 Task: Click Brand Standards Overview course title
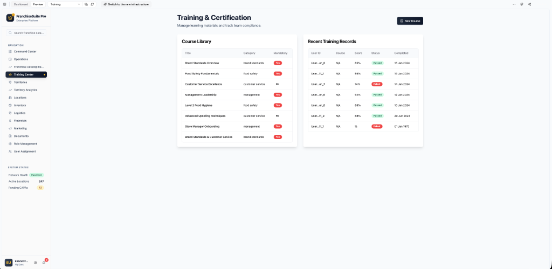click(x=202, y=63)
